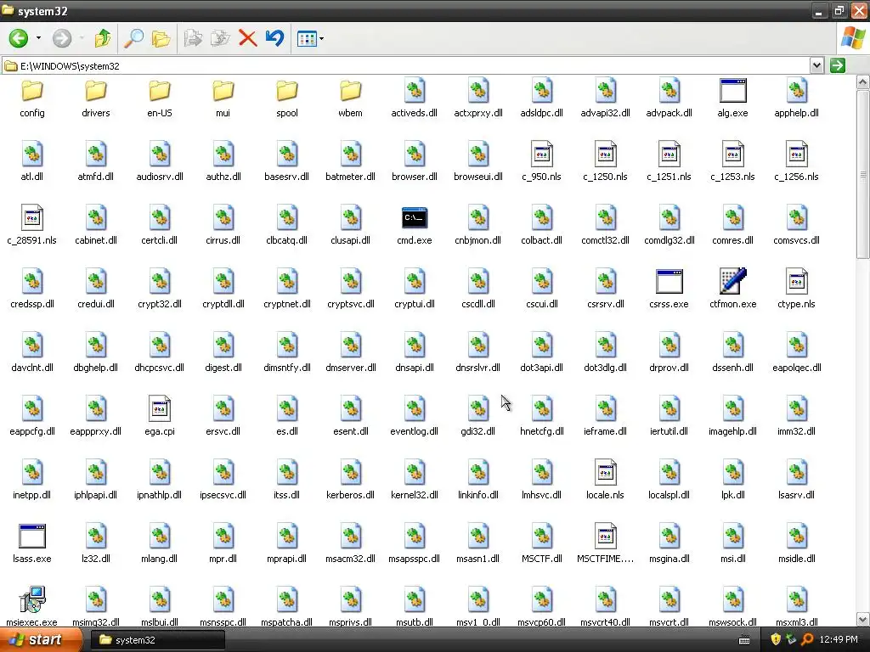The height and width of the screenshot is (652, 870).
Task: Select the ctfmon.exe pen icon
Action: tap(733, 281)
